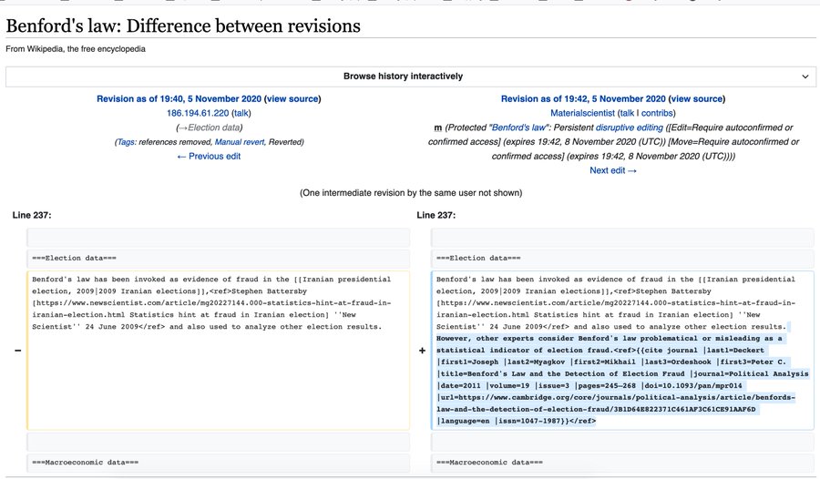This screenshot has width=820, height=479.
Task: Open IP user 186.194.61.220 contributions
Action: tap(199, 113)
